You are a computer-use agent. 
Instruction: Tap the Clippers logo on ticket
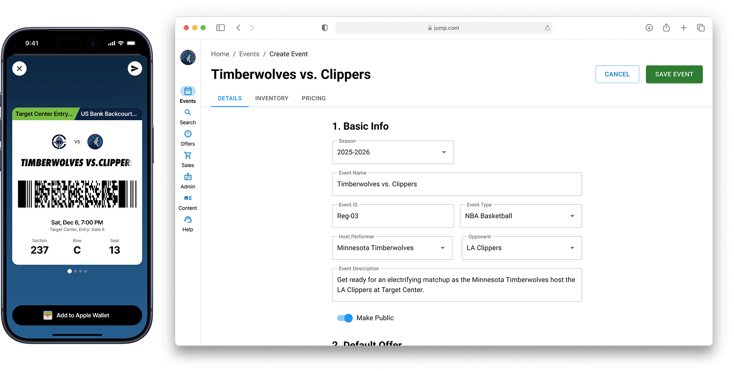tap(59, 141)
